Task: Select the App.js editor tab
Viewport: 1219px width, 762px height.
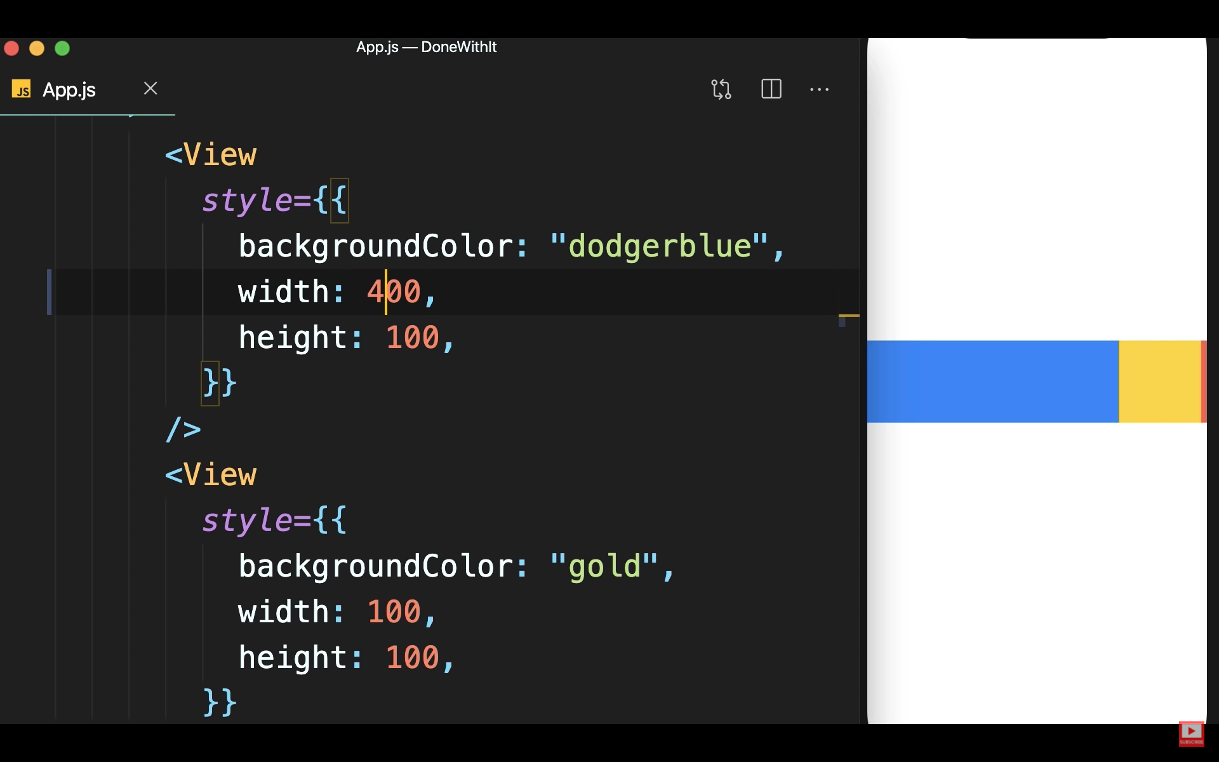Action: tap(69, 90)
